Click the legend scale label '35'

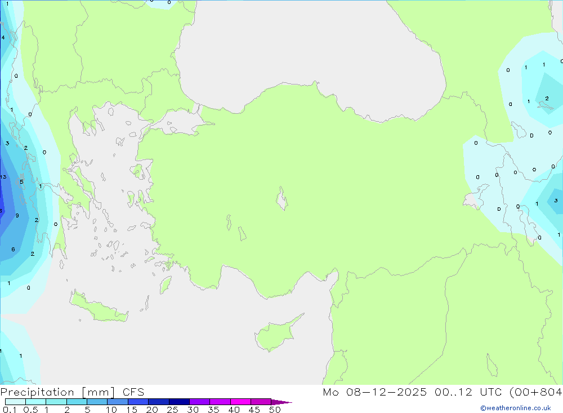point(213,410)
